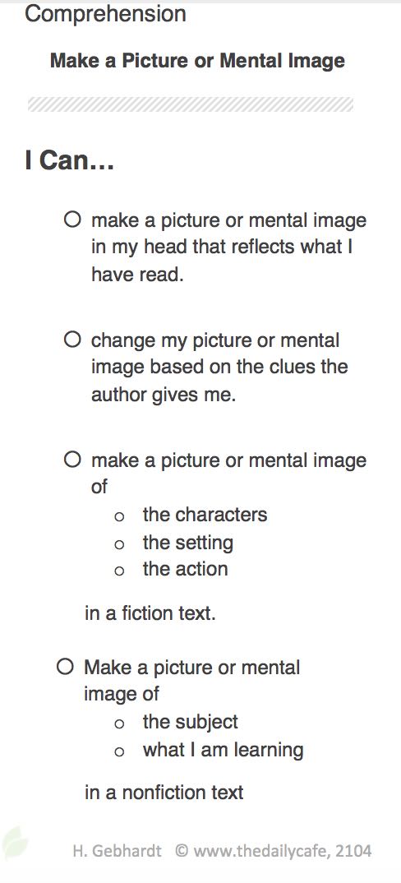Click the "in a nonfiction text" line
The image size is (401, 883).
pyautogui.click(x=164, y=793)
